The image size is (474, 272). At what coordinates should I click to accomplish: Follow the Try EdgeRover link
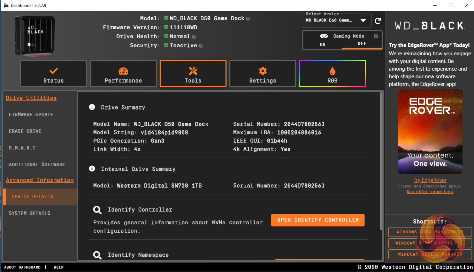pos(430,180)
